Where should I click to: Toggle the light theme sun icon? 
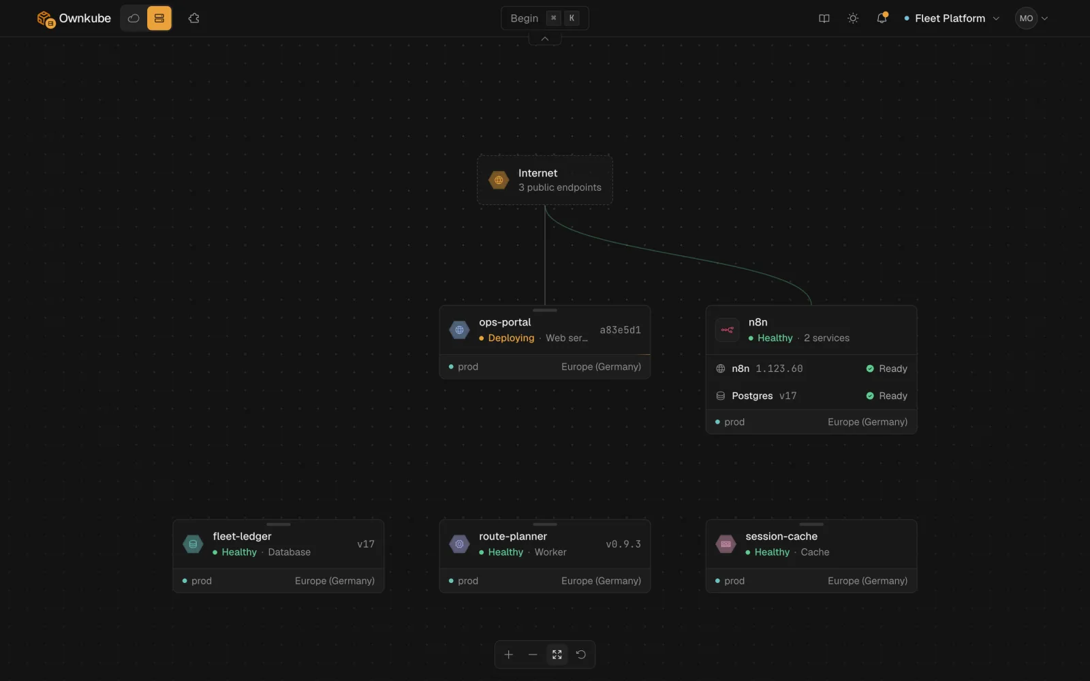tap(853, 18)
